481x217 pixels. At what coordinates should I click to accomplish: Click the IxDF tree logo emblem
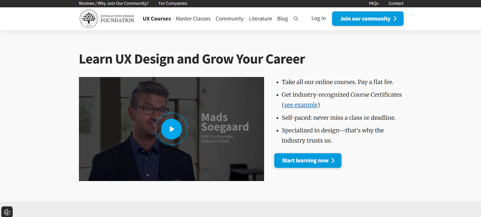[89, 19]
